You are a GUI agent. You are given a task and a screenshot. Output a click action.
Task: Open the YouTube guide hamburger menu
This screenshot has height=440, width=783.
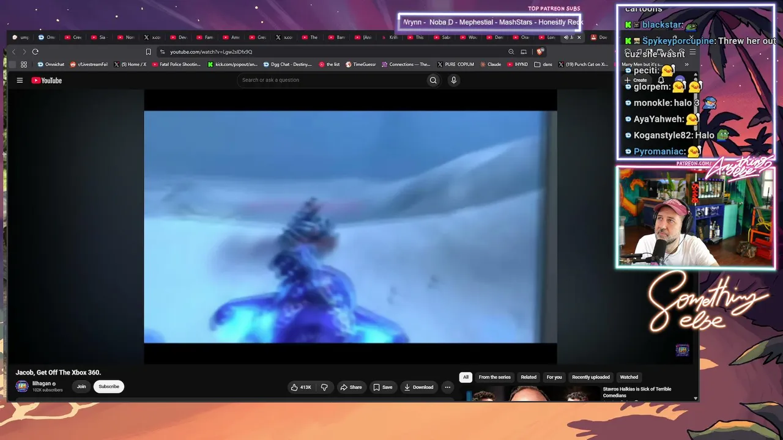click(x=20, y=80)
